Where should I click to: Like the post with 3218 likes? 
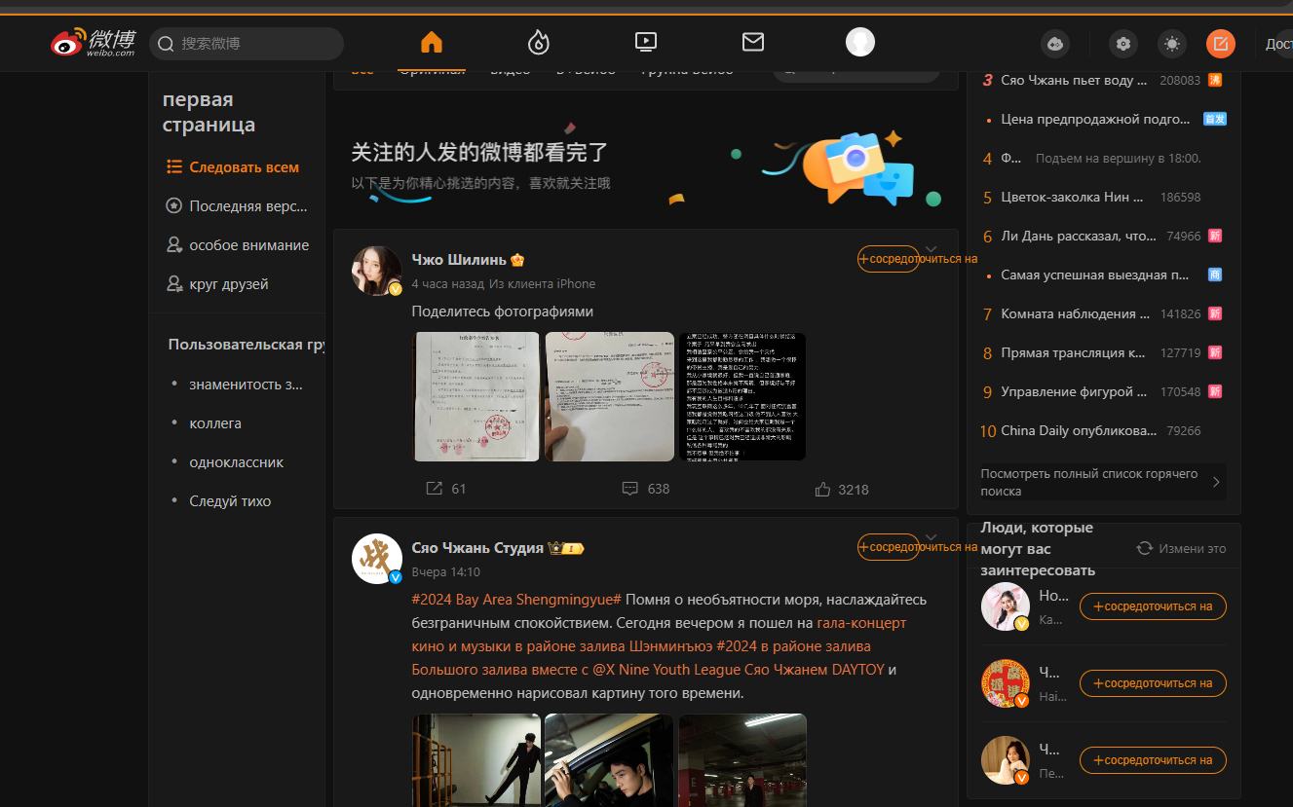coord(822,489)
